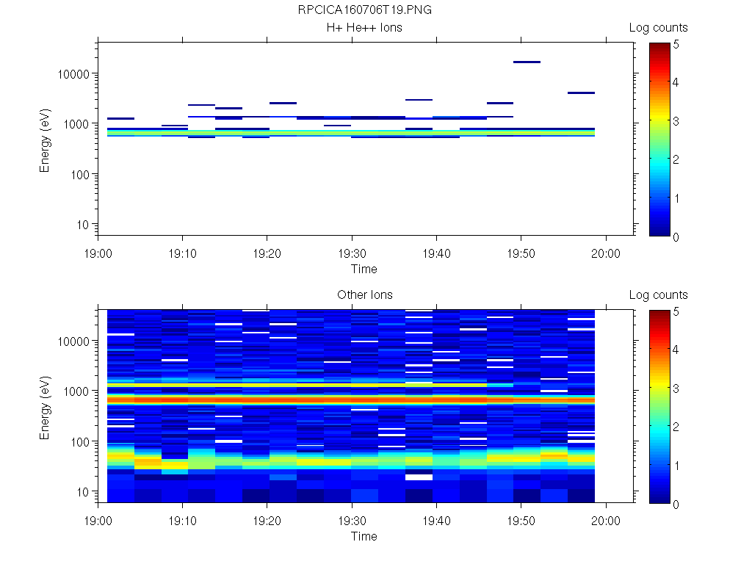Click 'Energy (eV)' axis label of lower plot

pyautogui.click(x=45, y=408)
